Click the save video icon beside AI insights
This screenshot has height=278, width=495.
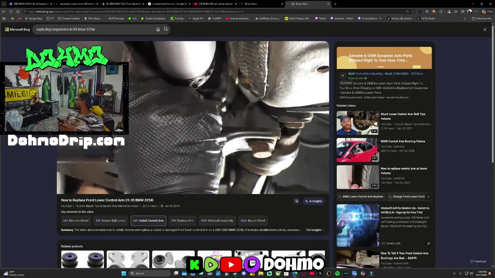pyautogui.click(x=297, y=201)
